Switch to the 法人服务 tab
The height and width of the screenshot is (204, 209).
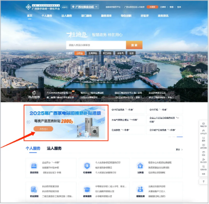pos(54,148)
